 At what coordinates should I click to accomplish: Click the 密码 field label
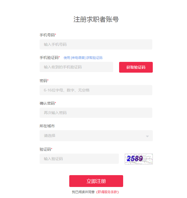pyautogui.click(x=43, y=81)
